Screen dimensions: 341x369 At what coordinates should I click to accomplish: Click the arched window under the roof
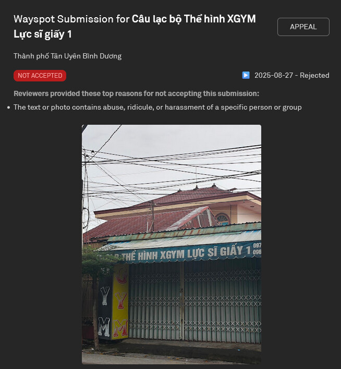click(x=223, y=219)
